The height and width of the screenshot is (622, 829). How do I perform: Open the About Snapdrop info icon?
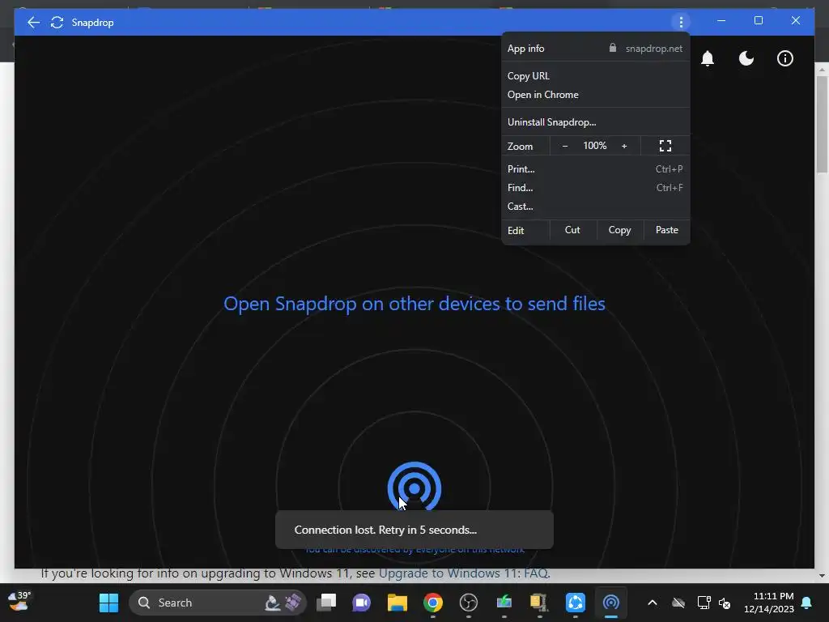tap(785, 58)
